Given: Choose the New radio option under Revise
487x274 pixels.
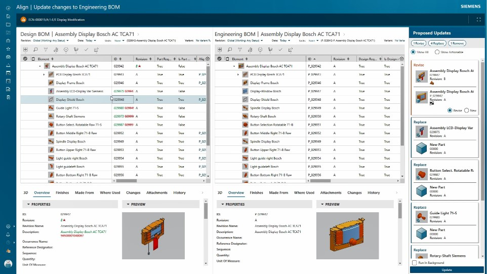Looking at the screenshot, I should coord(466,110).
